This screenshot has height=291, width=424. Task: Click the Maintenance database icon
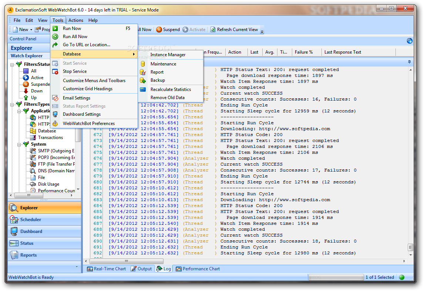tap(143, 64)
